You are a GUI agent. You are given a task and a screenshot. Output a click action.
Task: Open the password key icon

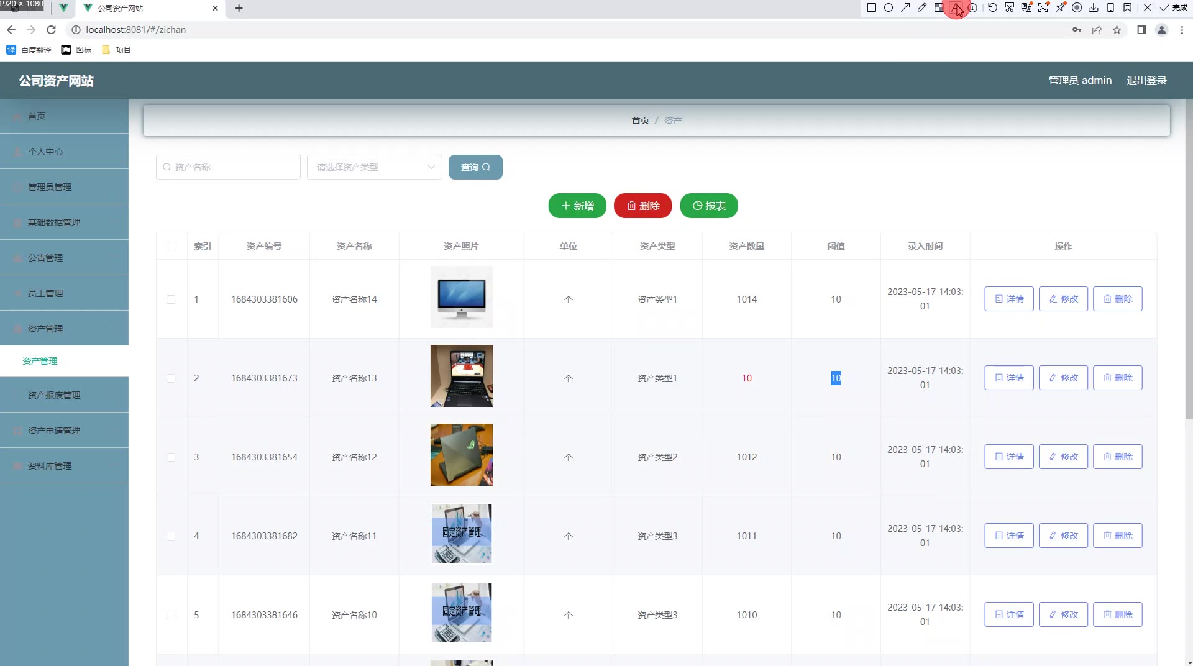1077,30
